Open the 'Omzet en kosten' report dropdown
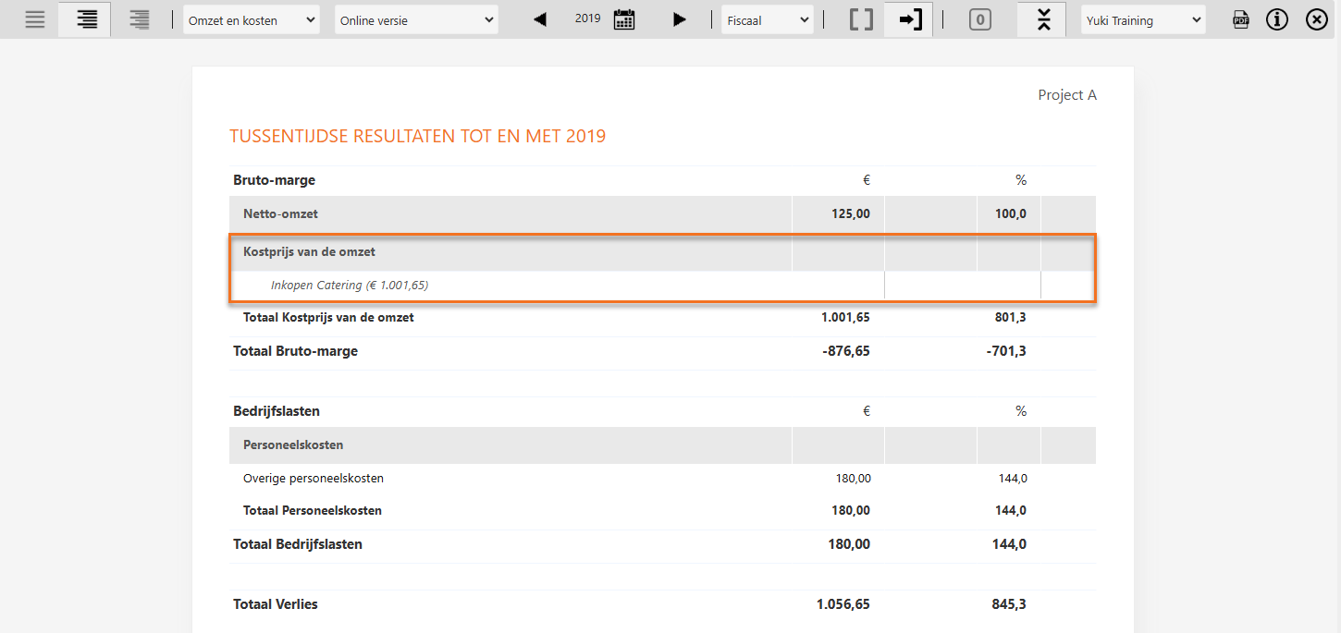 click(251, 20)
